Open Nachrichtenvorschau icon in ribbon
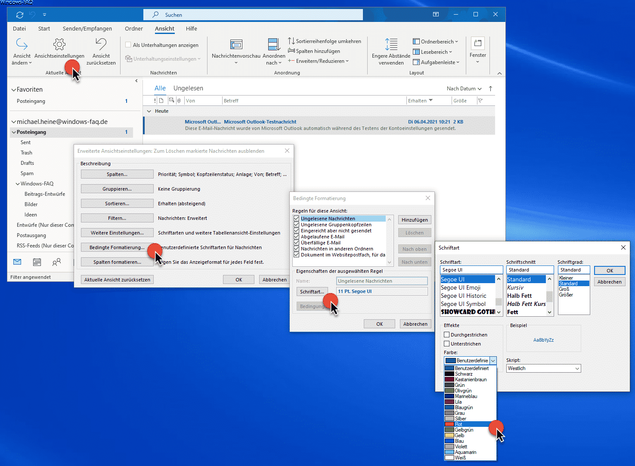Viewport: 635px width, 466px height. click(x=236, y=44)
